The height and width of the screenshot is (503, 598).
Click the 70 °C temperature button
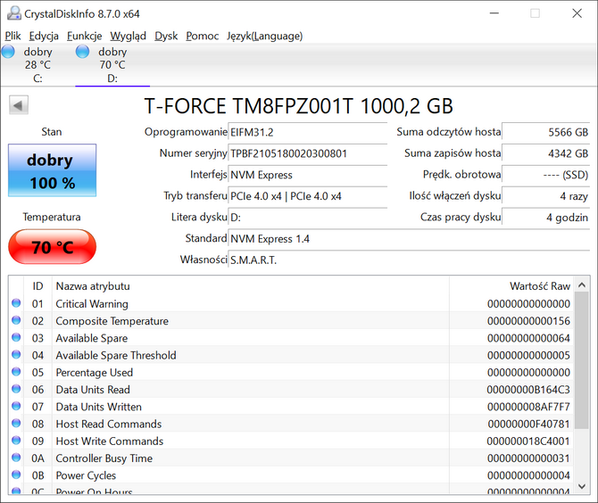click(52, 247)
